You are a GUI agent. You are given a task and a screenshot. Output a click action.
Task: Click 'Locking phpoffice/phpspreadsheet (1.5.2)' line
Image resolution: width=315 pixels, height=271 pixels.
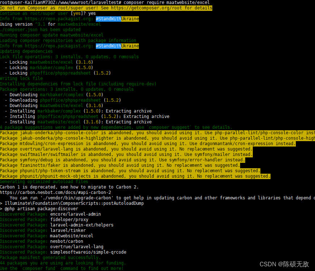point(58,73)
